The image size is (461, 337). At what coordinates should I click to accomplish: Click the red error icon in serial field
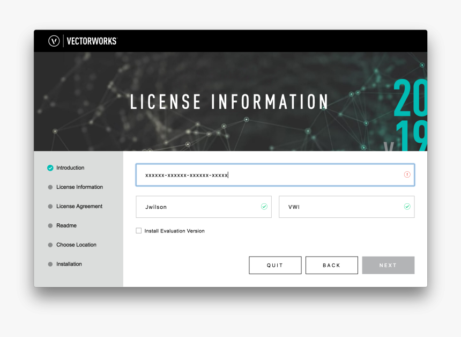[x=407, y=174]
